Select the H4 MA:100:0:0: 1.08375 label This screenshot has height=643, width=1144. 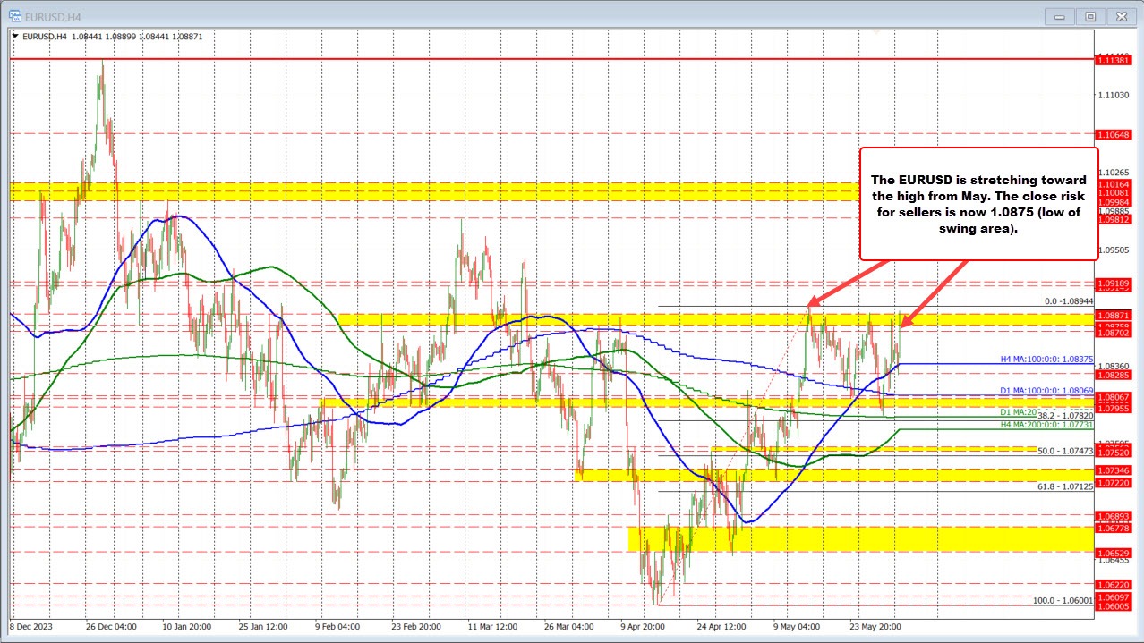1046,359
